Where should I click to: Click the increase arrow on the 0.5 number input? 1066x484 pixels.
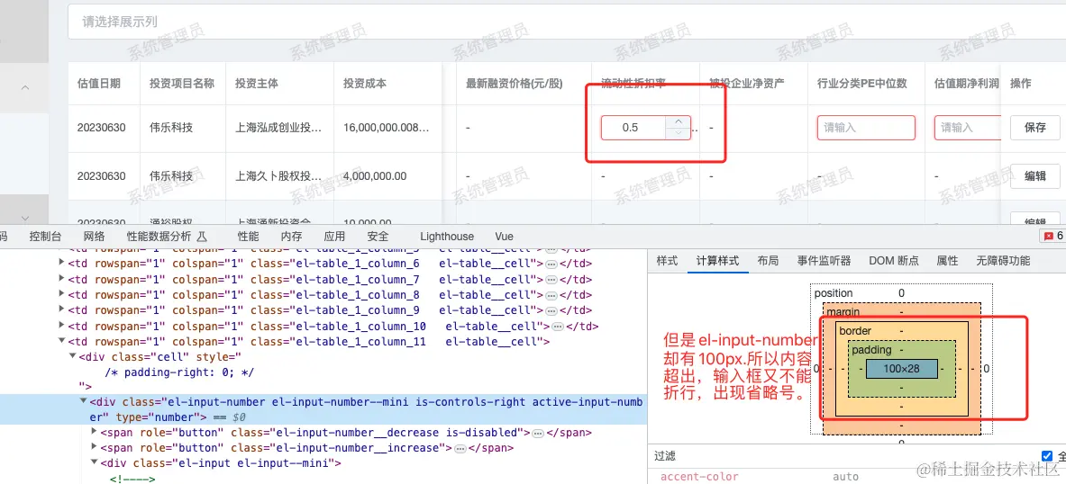tap(678, 121)
